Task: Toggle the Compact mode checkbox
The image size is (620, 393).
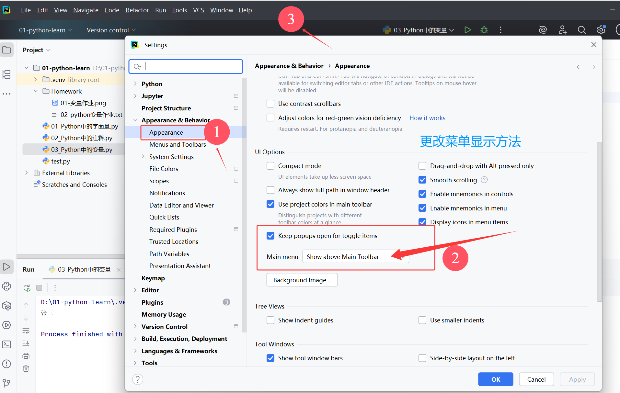Action: point(270,166)
